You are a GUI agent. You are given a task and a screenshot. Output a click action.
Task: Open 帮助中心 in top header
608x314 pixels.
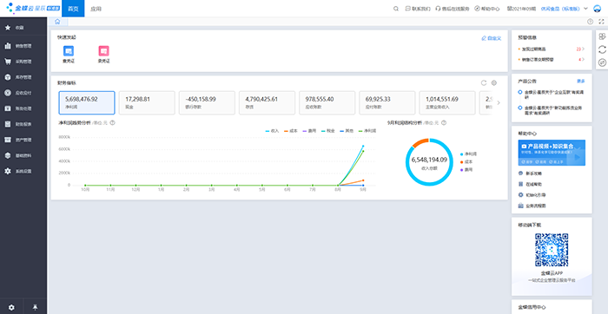pos(487,9)
